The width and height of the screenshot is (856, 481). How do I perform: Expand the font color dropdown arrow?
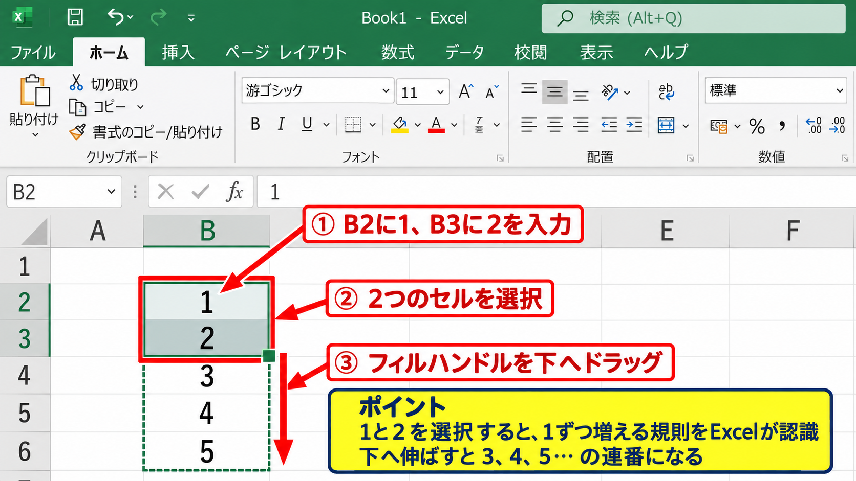pos(454,124)
